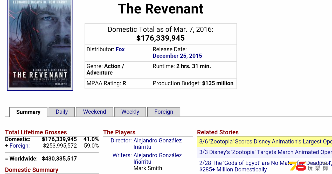Select the worldwide total $430,335,517
Screen dimensions: 332x174
click(59, 158)
